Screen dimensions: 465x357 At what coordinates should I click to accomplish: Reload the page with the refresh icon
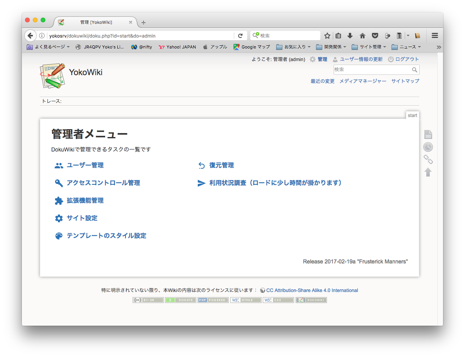click(240, 36)
